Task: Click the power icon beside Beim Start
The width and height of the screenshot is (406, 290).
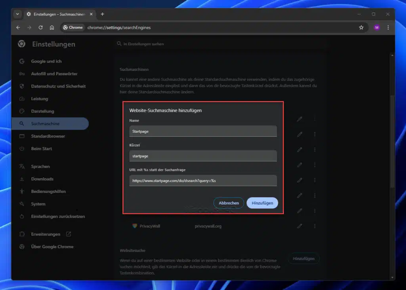Action: pos(22,149)
